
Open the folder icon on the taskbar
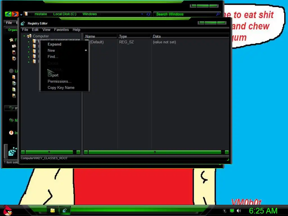click(53, 210)
